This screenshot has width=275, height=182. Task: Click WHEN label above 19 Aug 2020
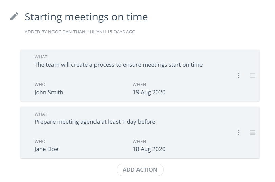(x=139, y=84)
